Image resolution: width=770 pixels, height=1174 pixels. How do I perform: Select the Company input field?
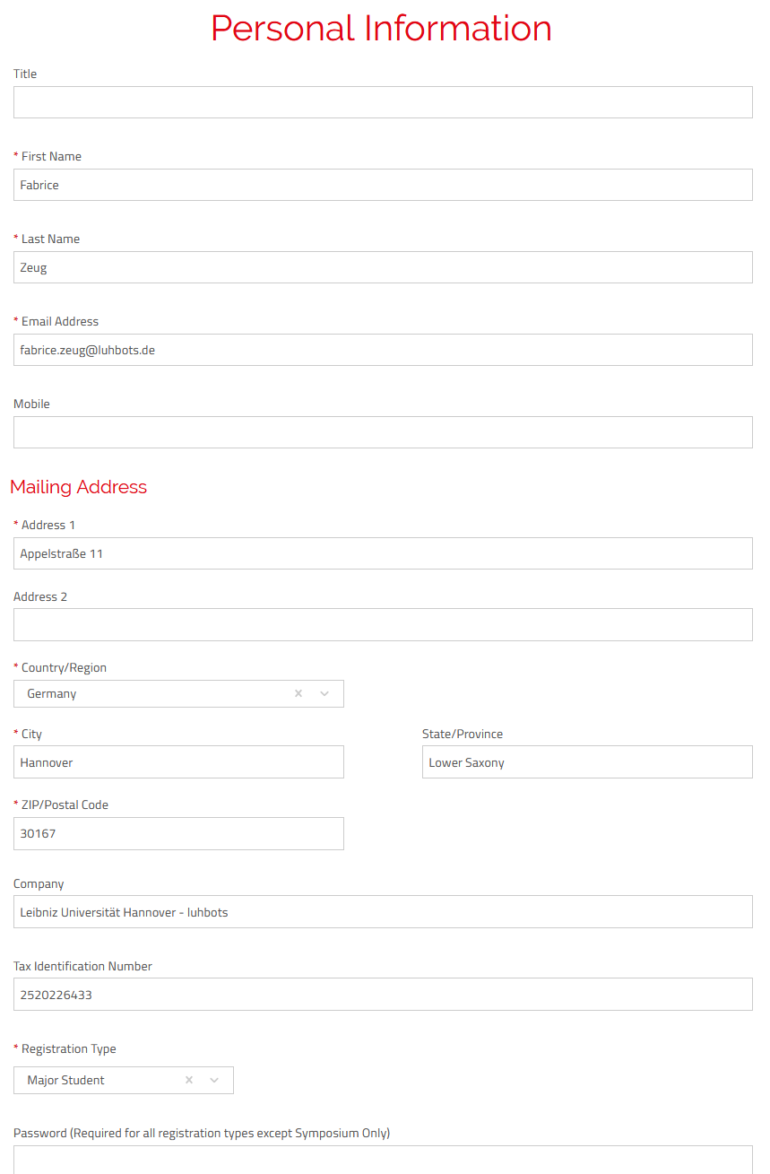(x=383, y=912)
